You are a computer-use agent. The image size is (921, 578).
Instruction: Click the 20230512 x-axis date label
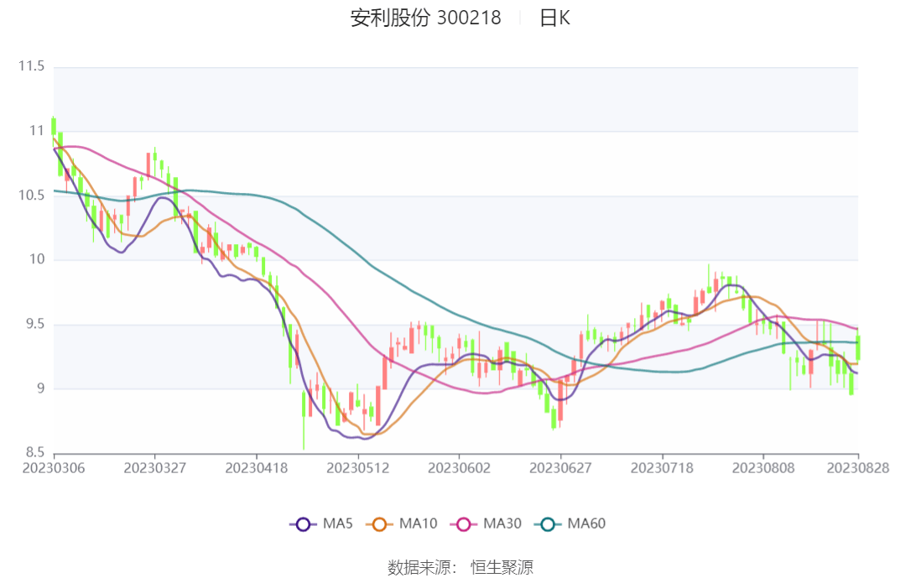pos(358,468)
